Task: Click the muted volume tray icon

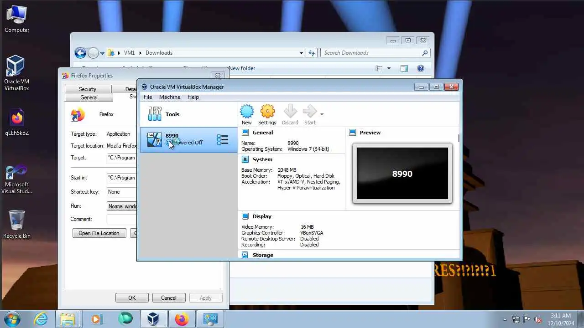Action: point(538,319)
